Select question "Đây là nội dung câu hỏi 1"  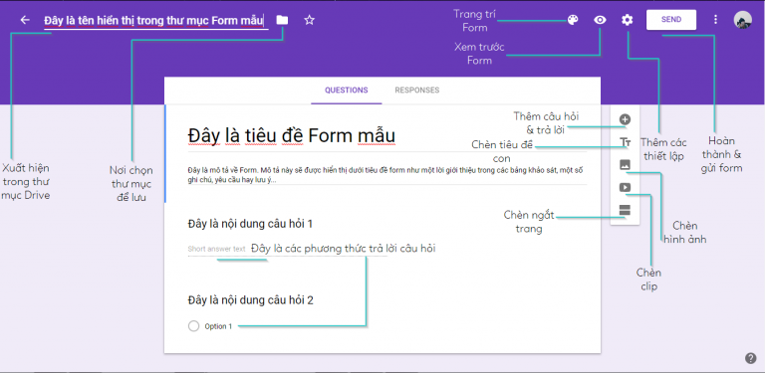point(250,224)
